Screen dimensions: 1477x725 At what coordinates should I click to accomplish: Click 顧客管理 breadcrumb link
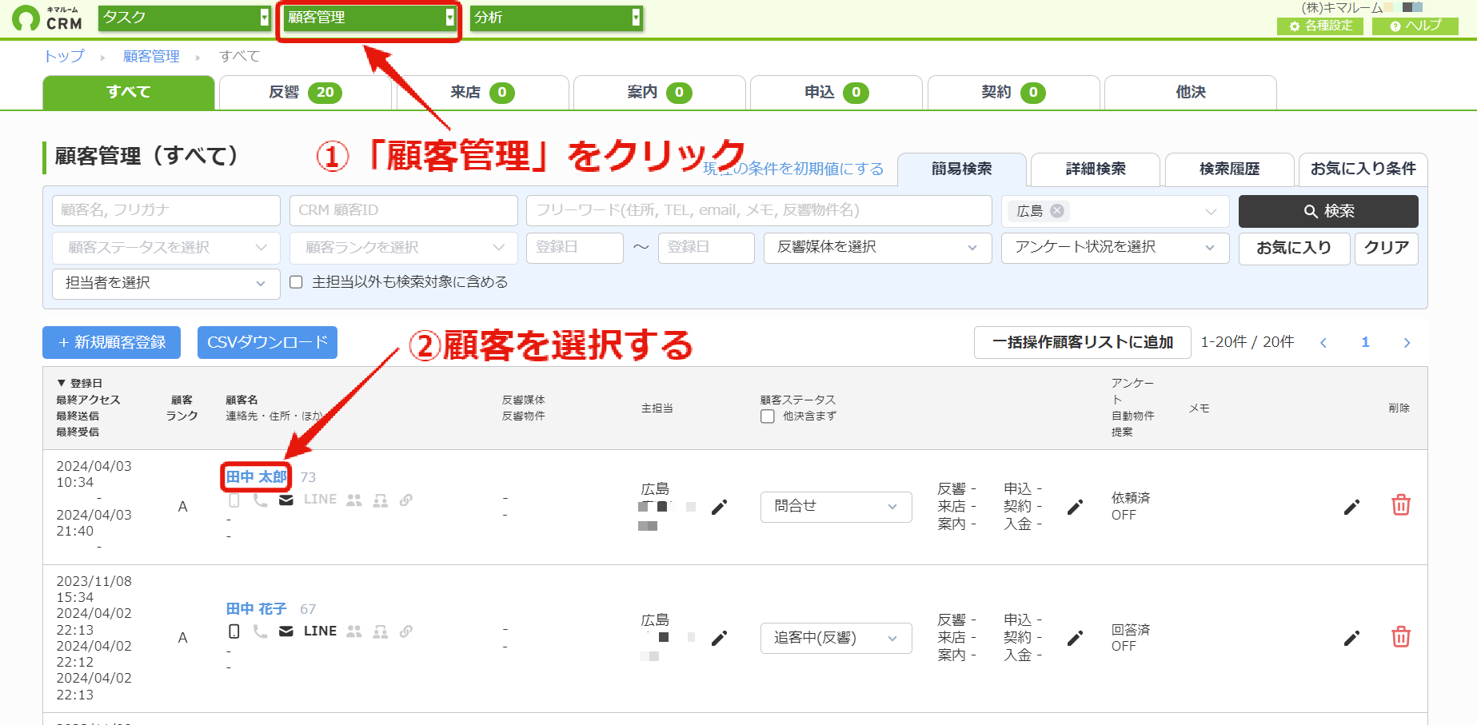(151, 56)
